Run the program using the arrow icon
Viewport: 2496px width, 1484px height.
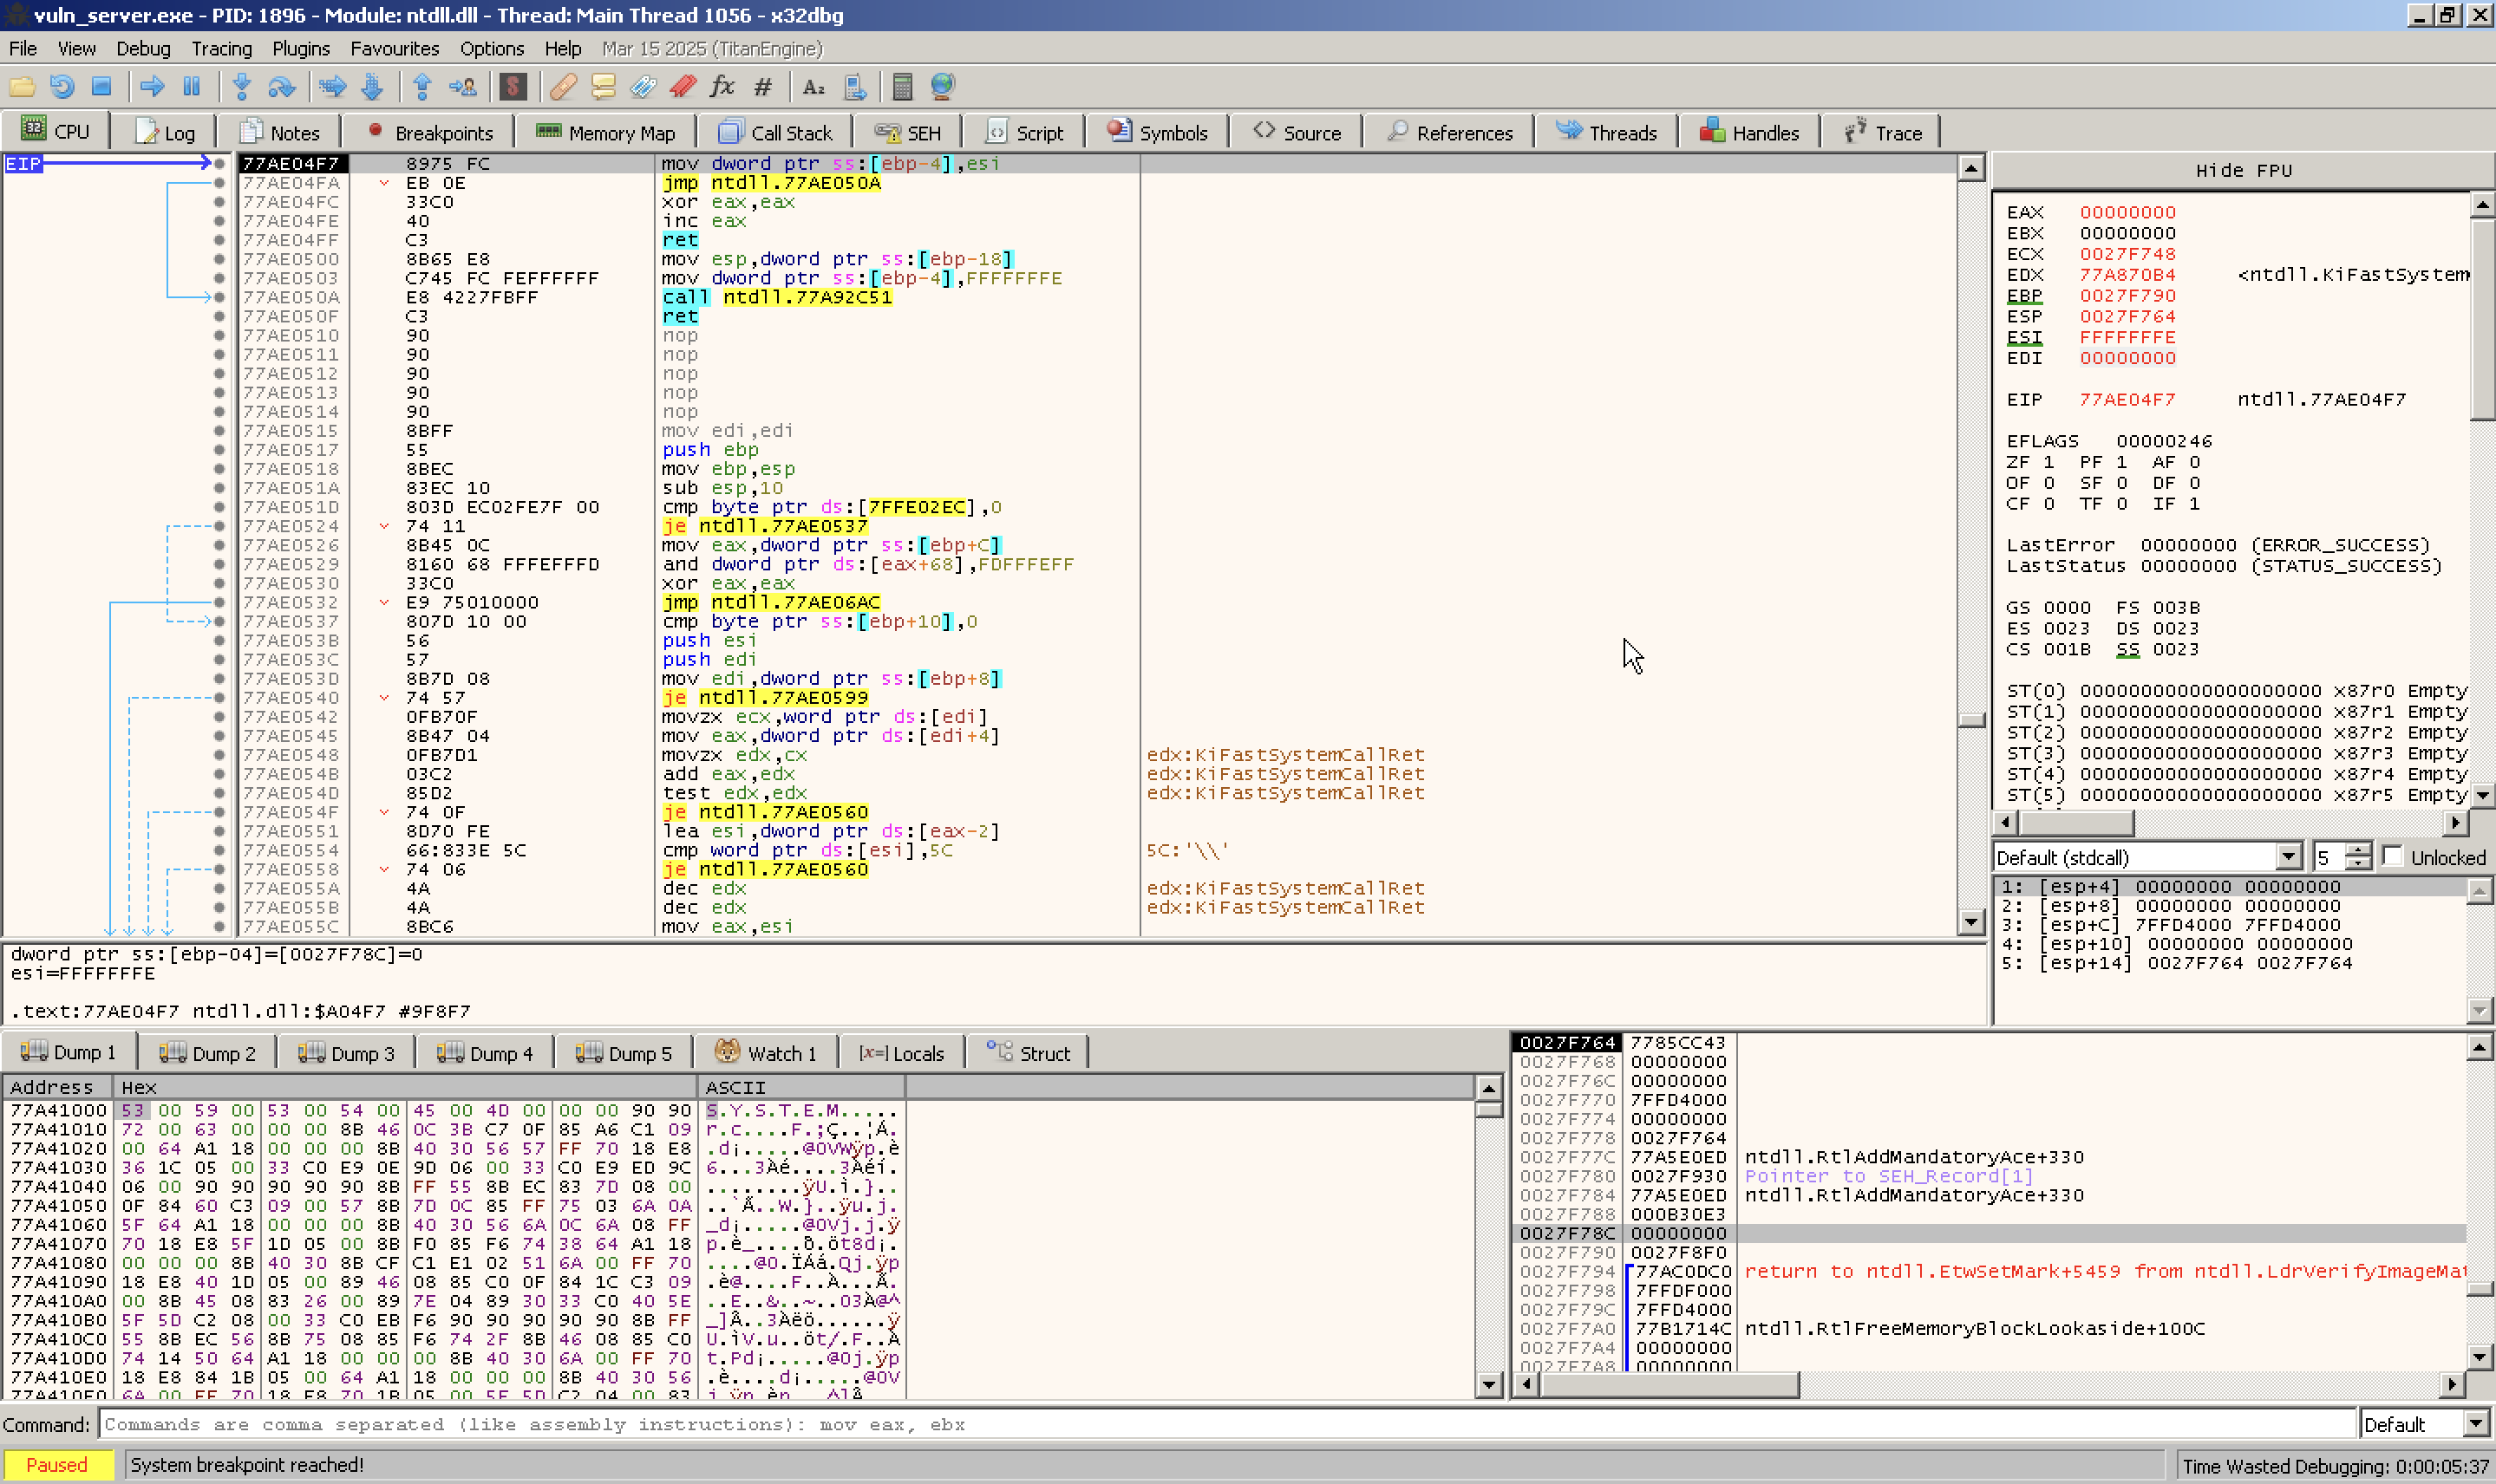click(152, 87)
